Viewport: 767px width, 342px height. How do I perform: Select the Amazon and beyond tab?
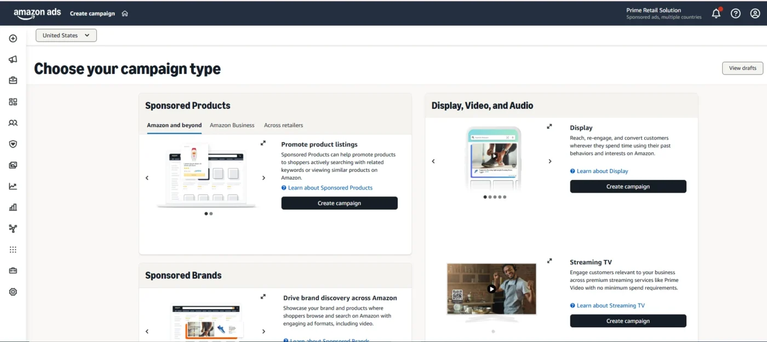pyautogui.click(x=174, y=125)
